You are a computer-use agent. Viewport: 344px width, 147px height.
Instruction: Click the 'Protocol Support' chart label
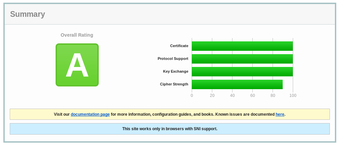(173, 59)
